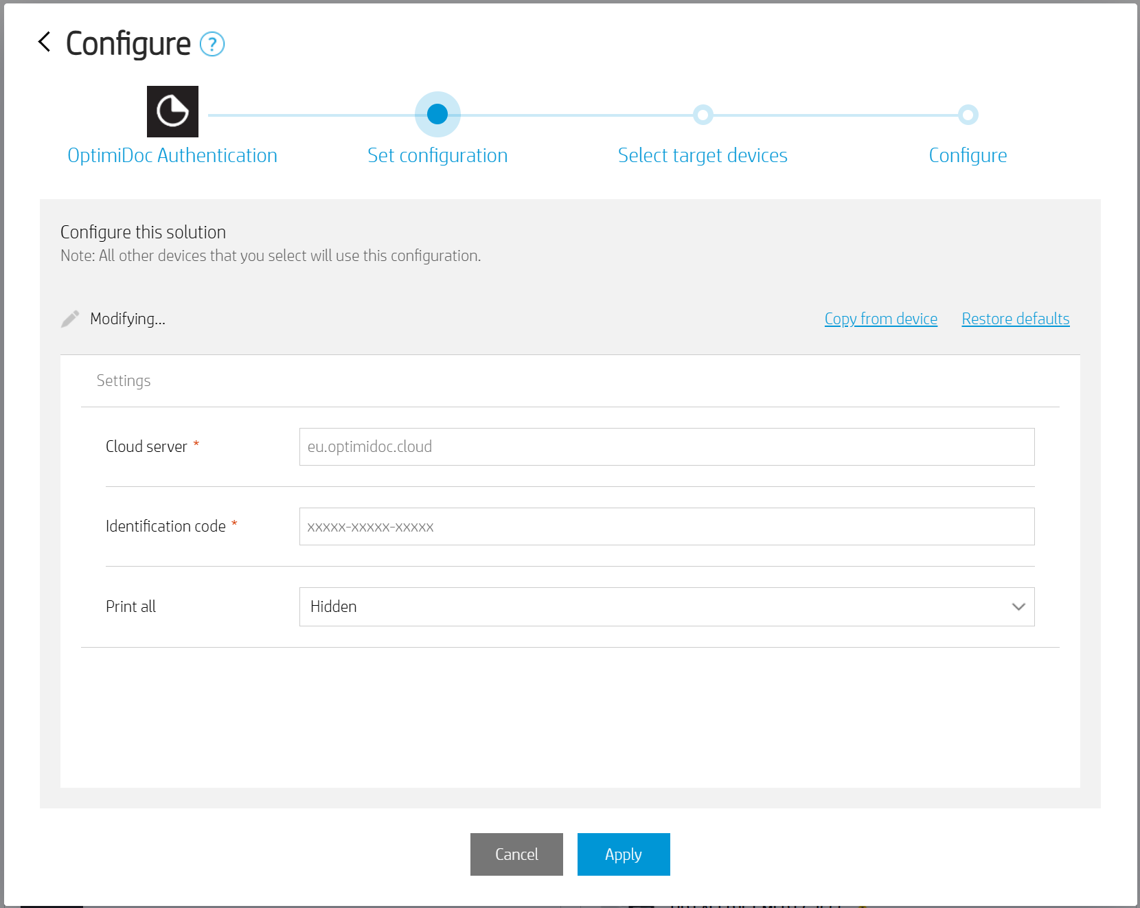Image resolution: width=1140 pixels, height=908 pixels.
Task: Click the Restore defaults link
Action: click(x=1015, y=319)
